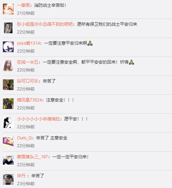The width and height of the screenshot is (172, 188).
Task: Open avatar of 彤小姐是你永远得不到的粑粑
Action: [8, 28]
